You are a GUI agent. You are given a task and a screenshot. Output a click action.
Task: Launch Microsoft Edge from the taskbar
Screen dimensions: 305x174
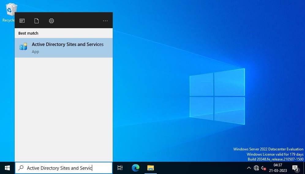pos(136,168)
